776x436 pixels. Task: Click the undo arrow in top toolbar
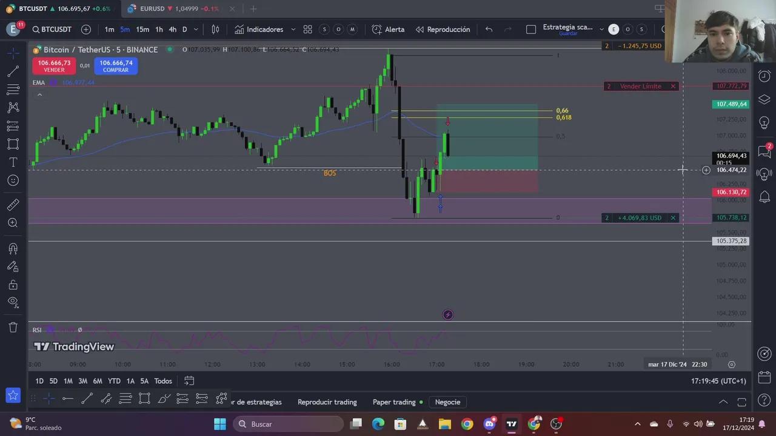(x=489, y=30)
